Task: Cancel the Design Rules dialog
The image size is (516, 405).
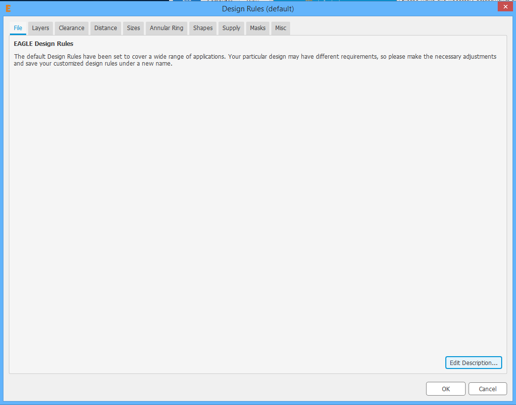Action: (x=488, y=389)
